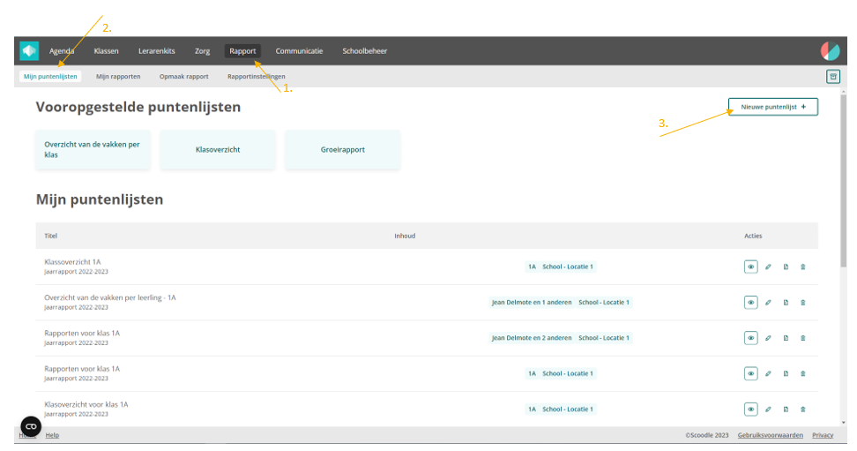This screenshot has height=451, width=857.
Task: Click the Scoodle logo in the navbar
Action: (x=29, y=51)
